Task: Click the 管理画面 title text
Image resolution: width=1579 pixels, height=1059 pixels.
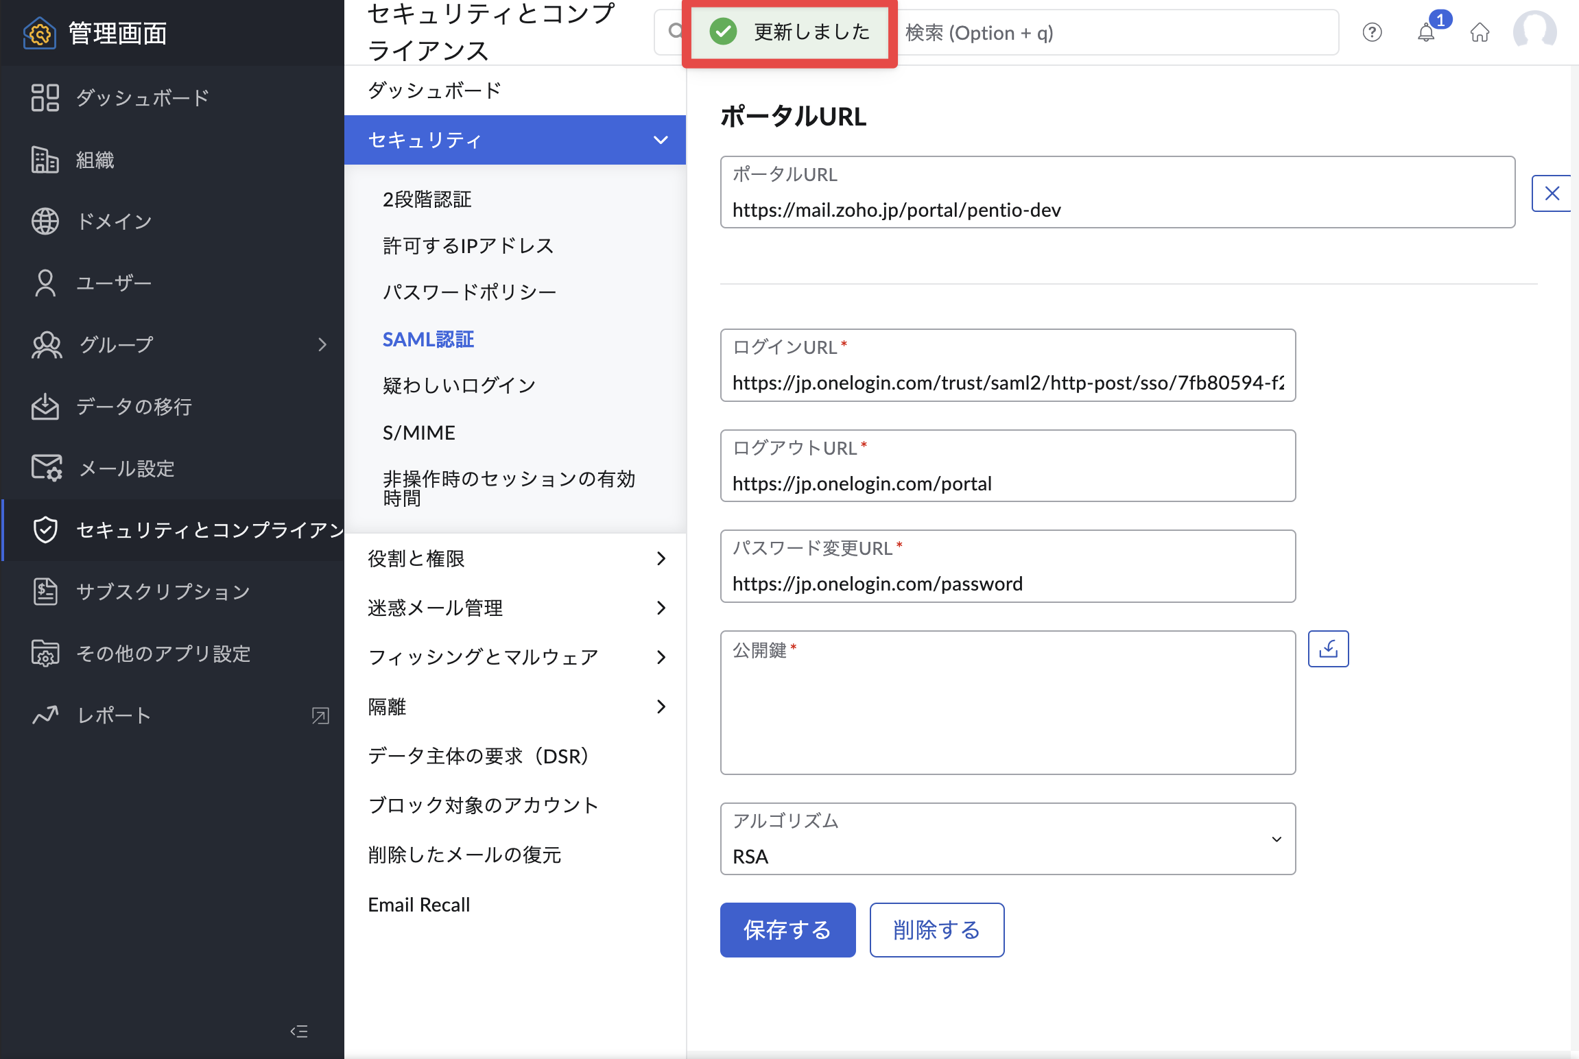Action: pos(117,33)
